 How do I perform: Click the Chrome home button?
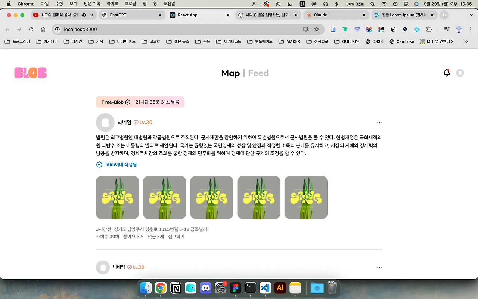43,29
